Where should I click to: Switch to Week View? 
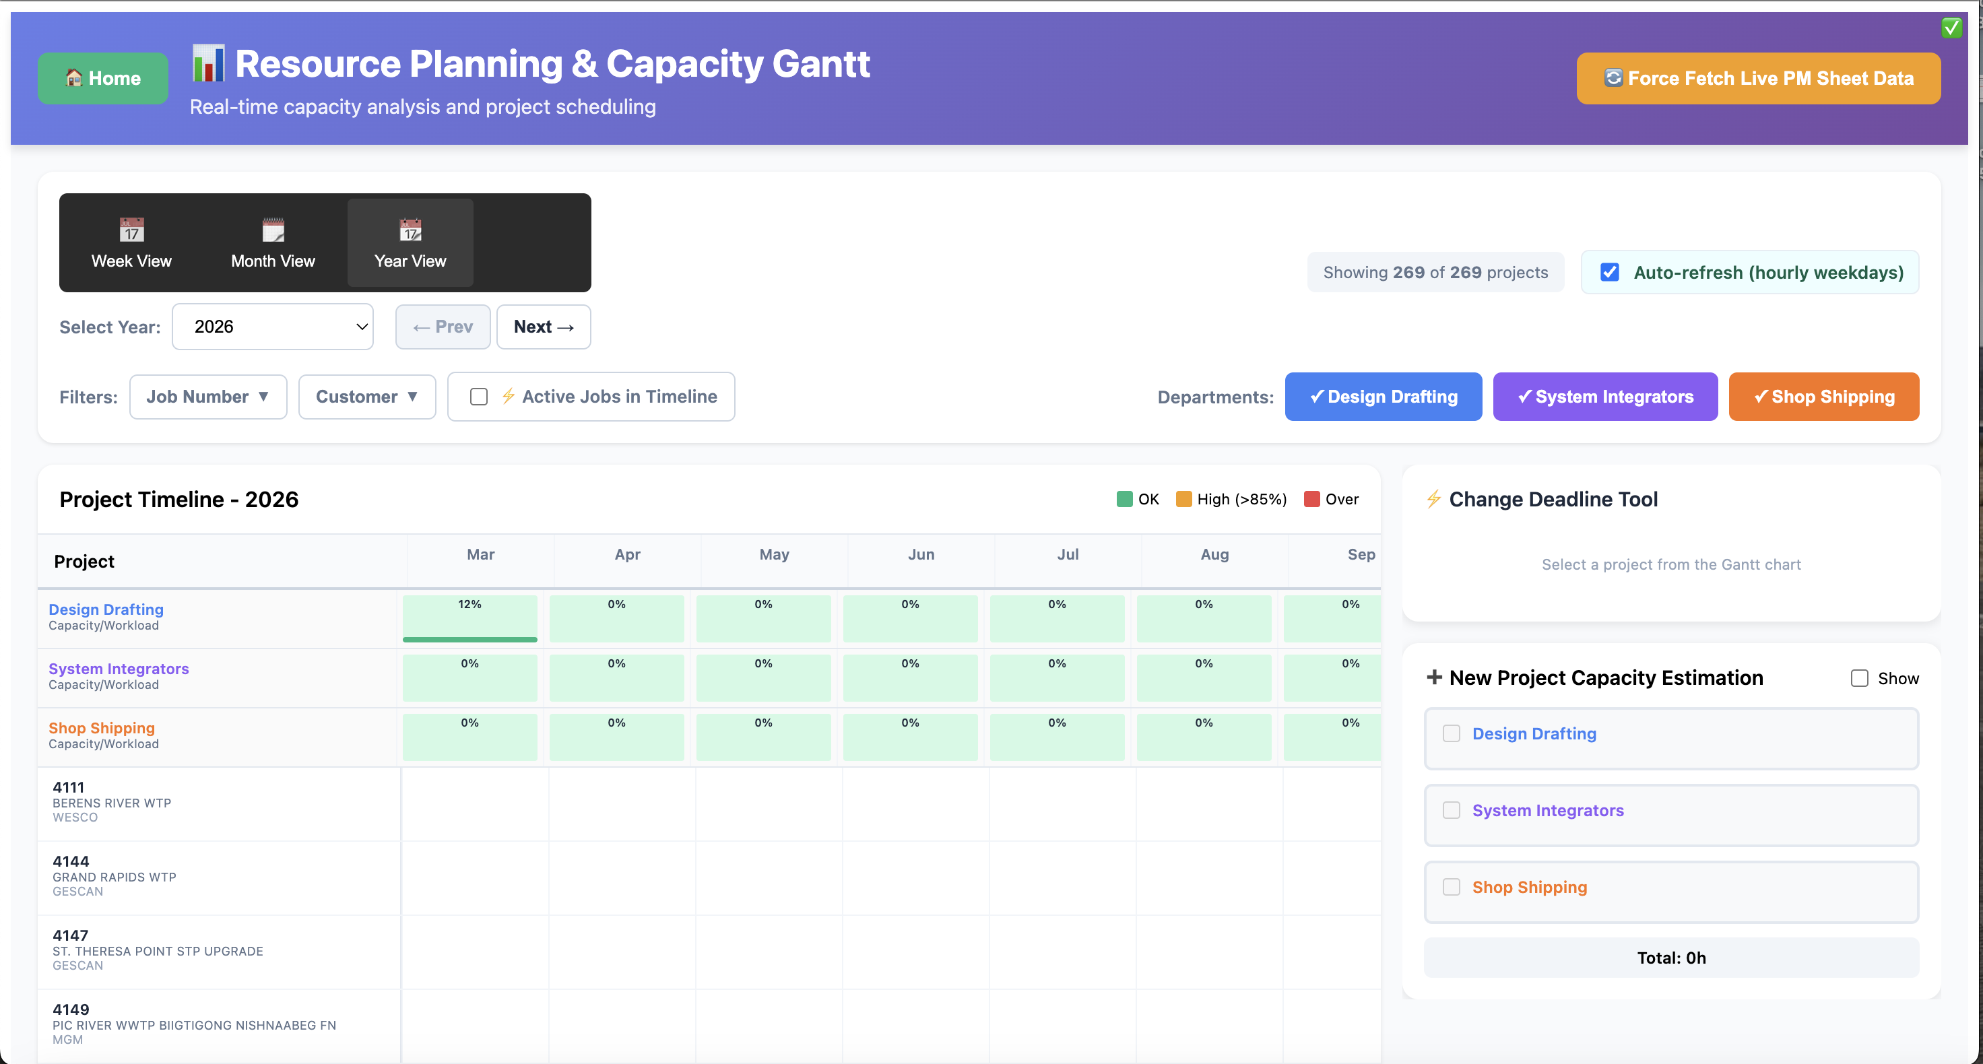click(131, 242)
